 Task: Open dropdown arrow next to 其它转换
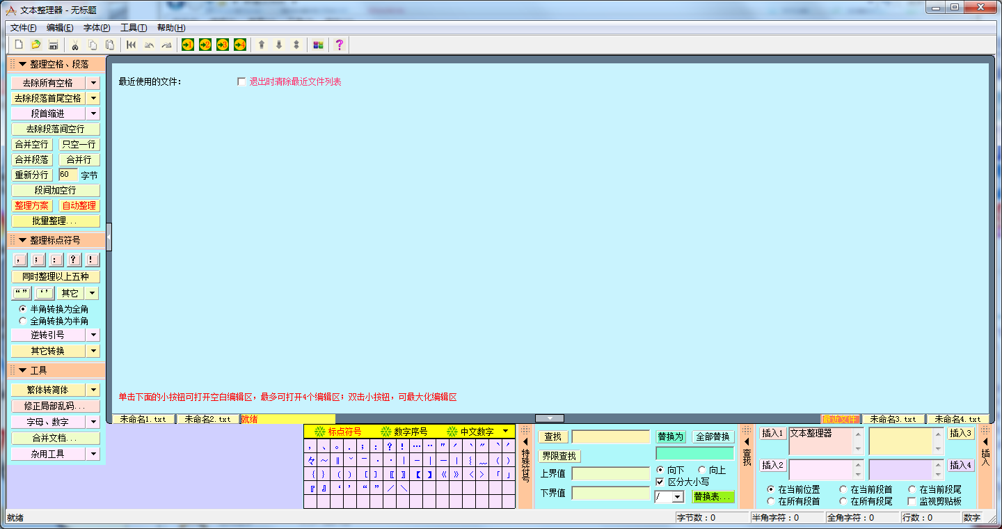point(93,351)
